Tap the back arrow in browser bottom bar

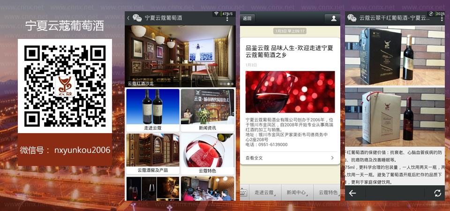pos(352,193)
